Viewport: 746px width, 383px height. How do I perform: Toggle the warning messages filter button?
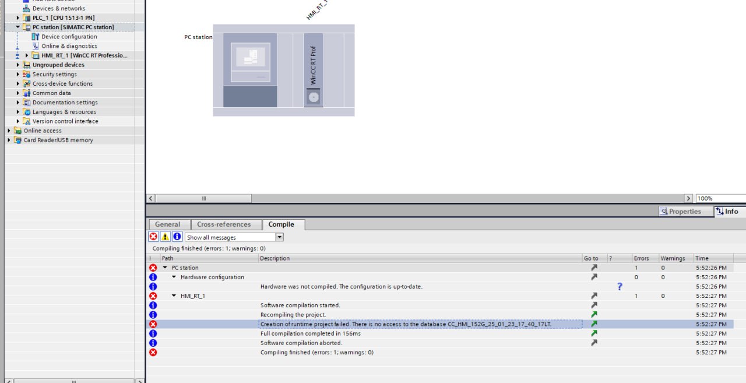coord(166,237)
